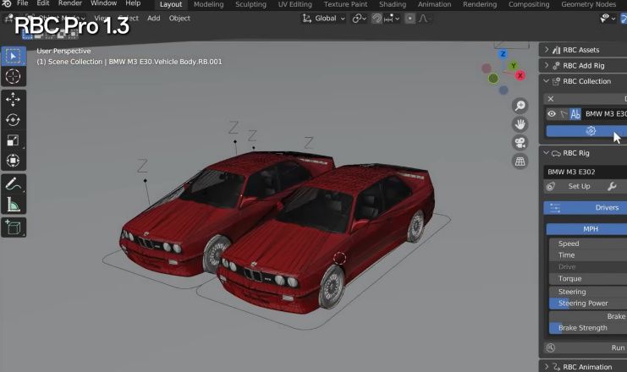Toggle orthographic view with grid icon
The height and width of the screenshot is (372, 627).
click(520, 161)
